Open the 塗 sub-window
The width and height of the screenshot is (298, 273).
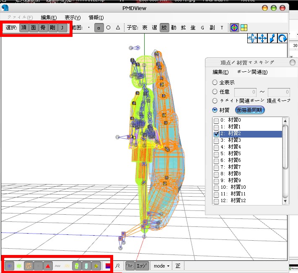[193, 28]
